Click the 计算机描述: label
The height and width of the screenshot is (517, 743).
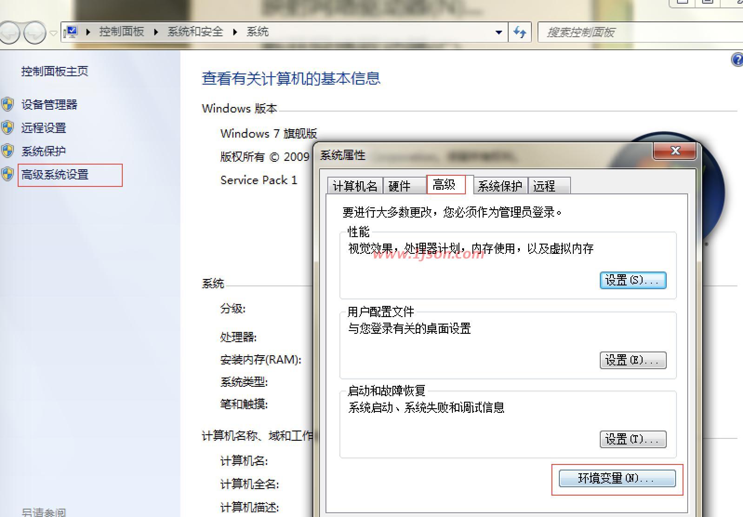coord(250,507)
